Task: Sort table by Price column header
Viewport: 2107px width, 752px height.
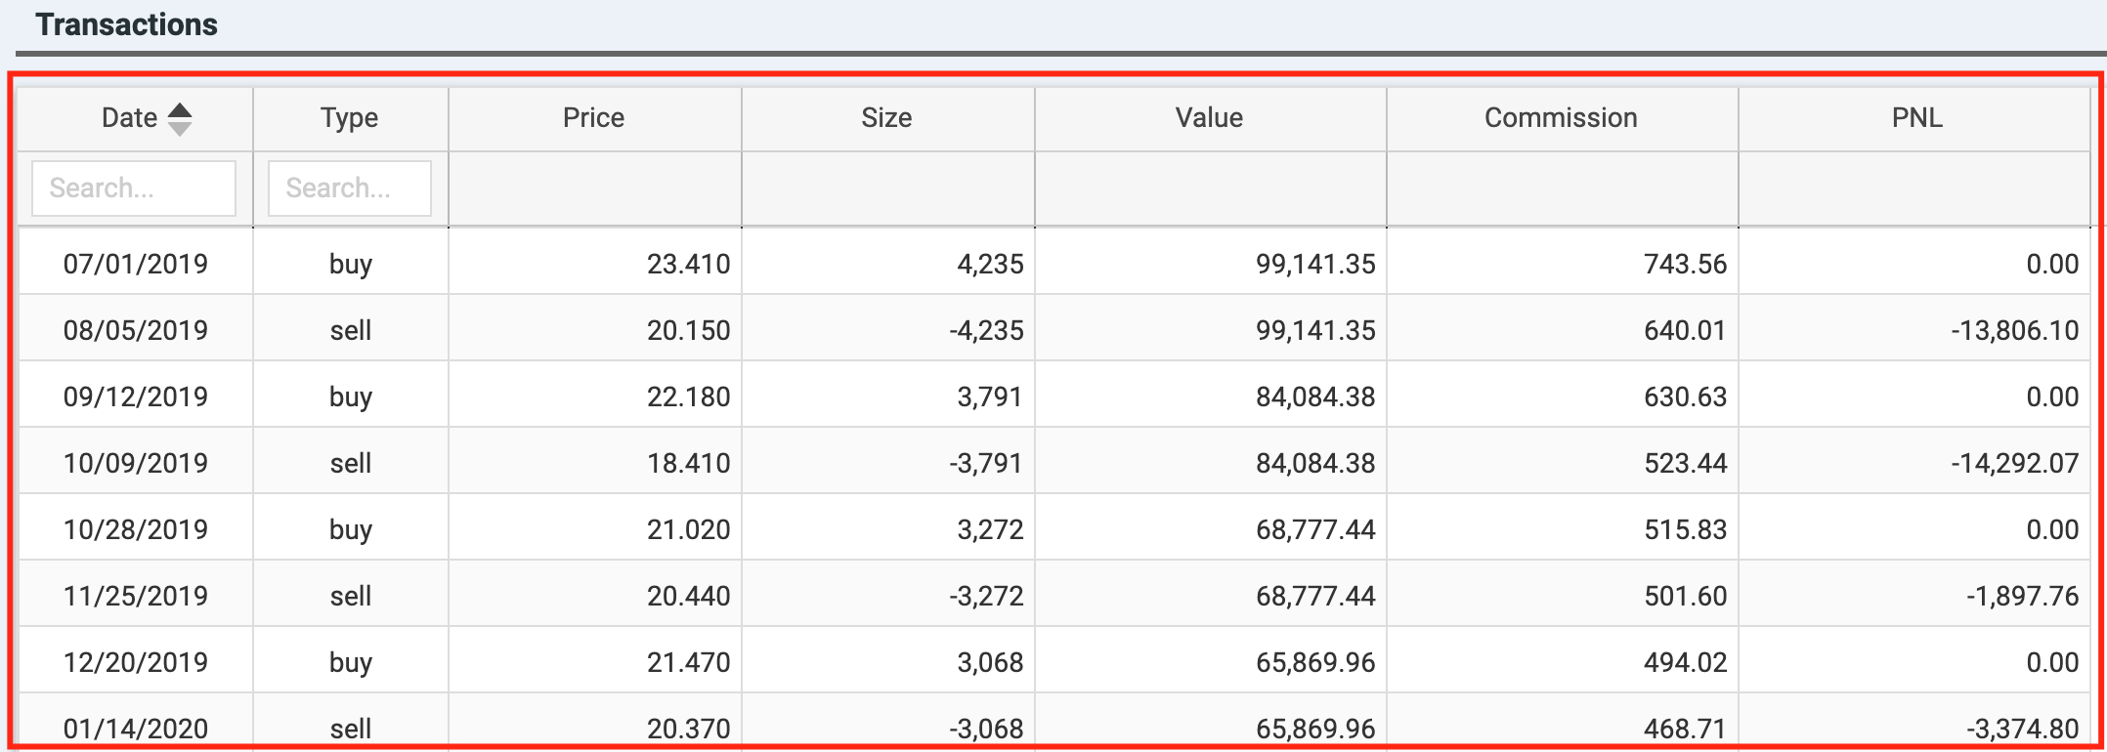Action: [594, 118]
